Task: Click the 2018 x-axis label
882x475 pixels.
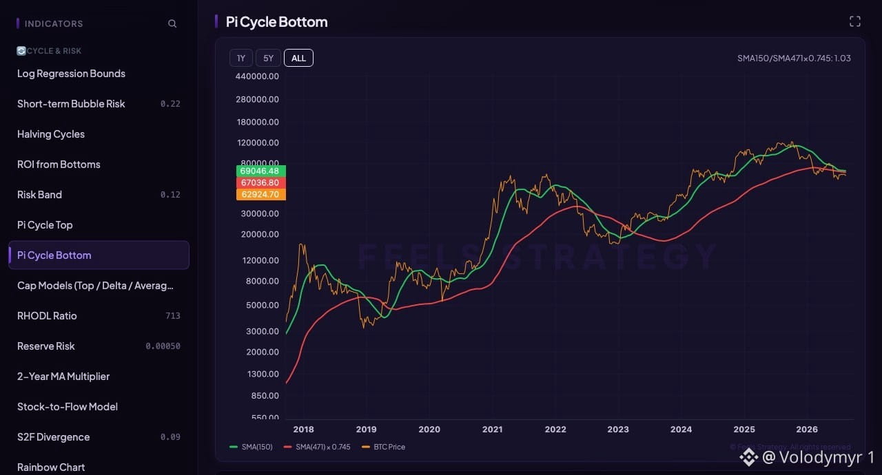Action: tap(303, 430)
